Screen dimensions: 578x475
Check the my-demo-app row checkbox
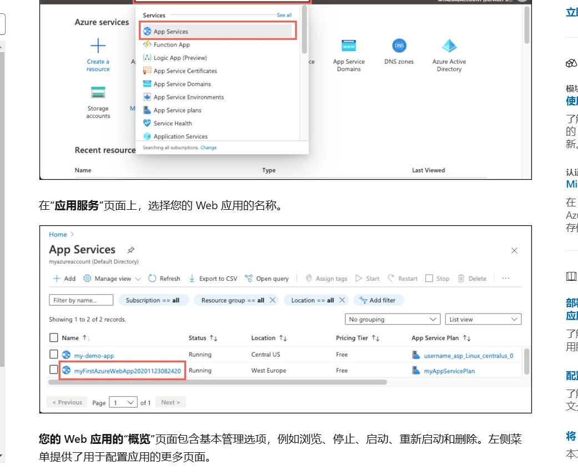(x=54, y=354)
